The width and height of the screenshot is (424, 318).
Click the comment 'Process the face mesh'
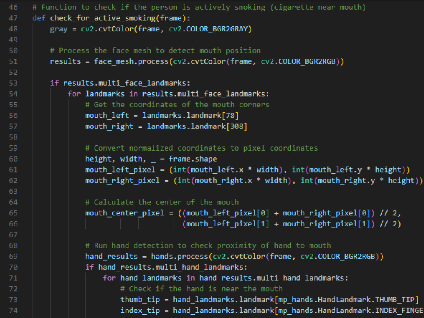(156, 50)
